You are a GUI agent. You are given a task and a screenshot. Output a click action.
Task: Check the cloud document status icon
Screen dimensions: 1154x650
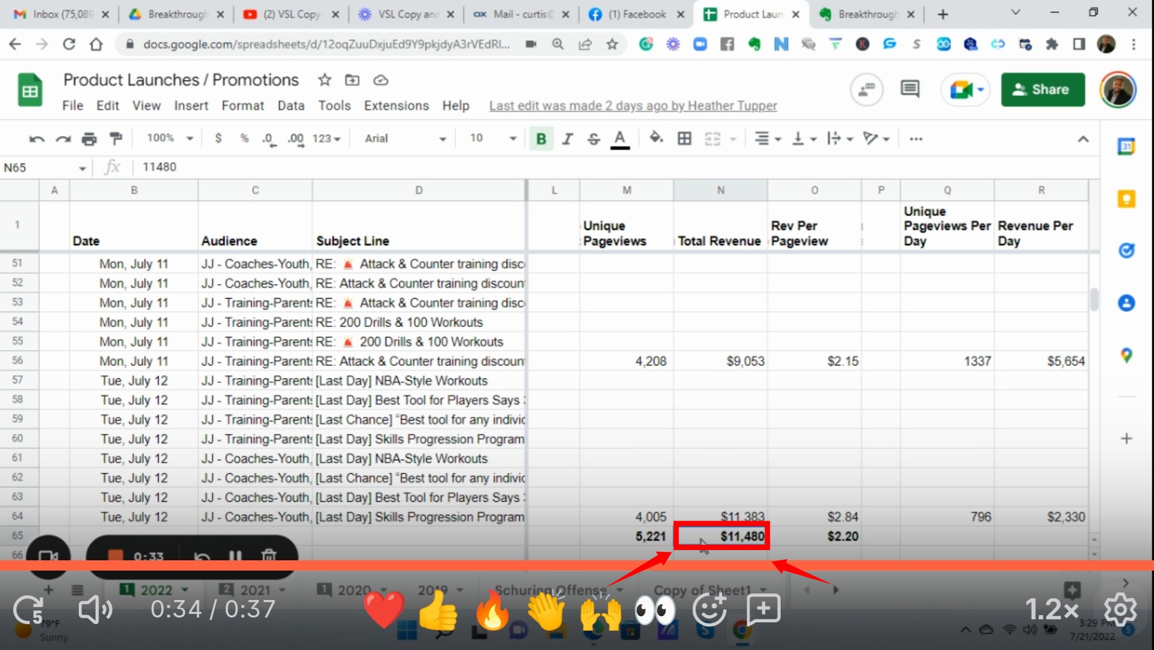(x=380, y=80)
